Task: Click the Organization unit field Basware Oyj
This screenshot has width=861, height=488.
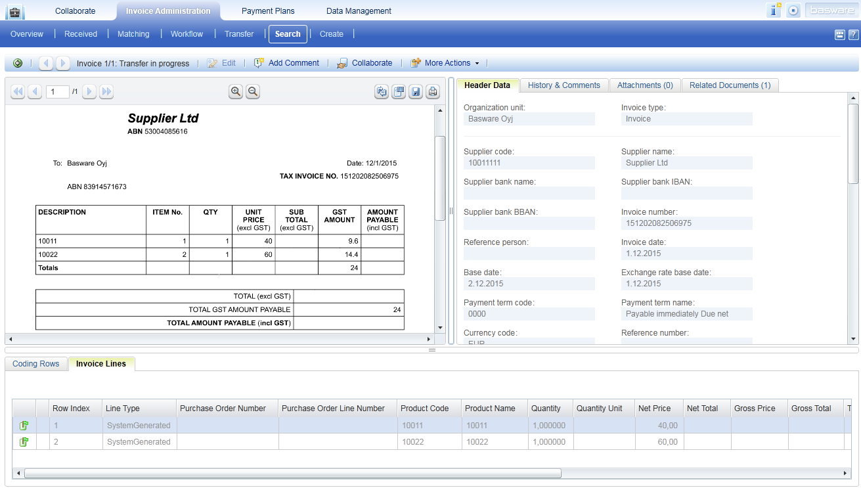Action: click(529, 119)
